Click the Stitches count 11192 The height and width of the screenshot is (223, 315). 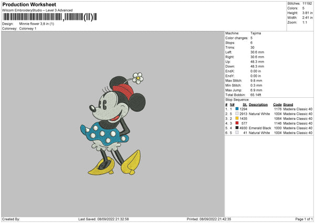[x=307, y=3]
